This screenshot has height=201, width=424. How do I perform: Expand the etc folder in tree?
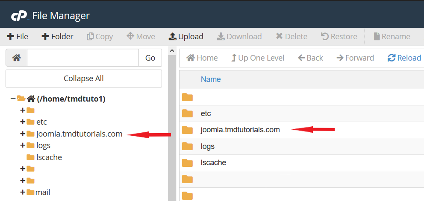pyautogui.click(x=23, y=122)
